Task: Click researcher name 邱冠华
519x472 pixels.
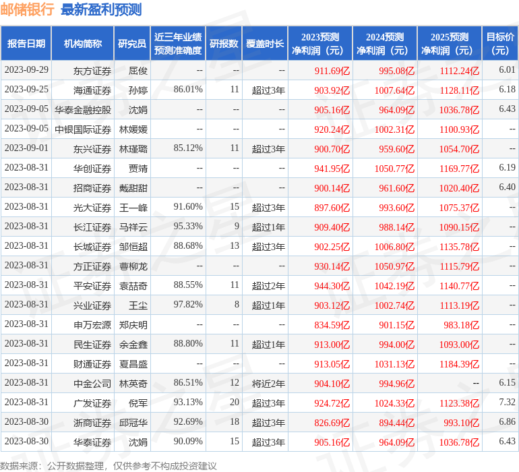Action: 133,422
